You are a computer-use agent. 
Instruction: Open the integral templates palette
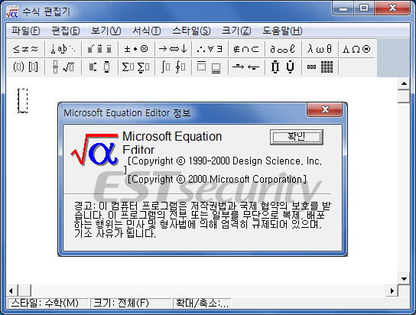pos(173,67)
